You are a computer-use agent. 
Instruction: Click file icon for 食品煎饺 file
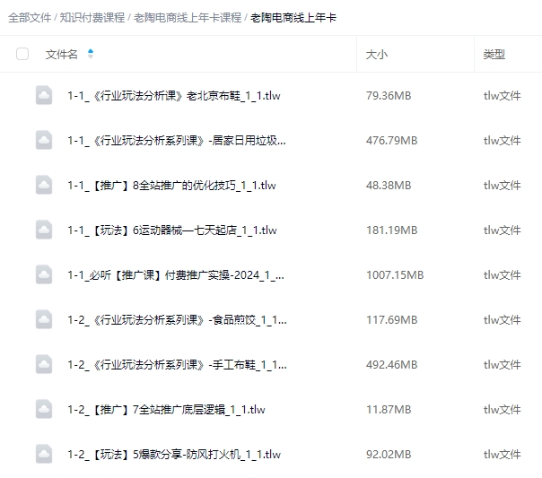[x=44, y=320]
